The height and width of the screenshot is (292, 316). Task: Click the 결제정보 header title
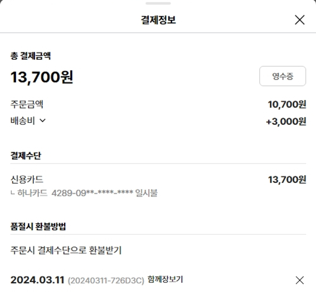click(x=158, y=20)
